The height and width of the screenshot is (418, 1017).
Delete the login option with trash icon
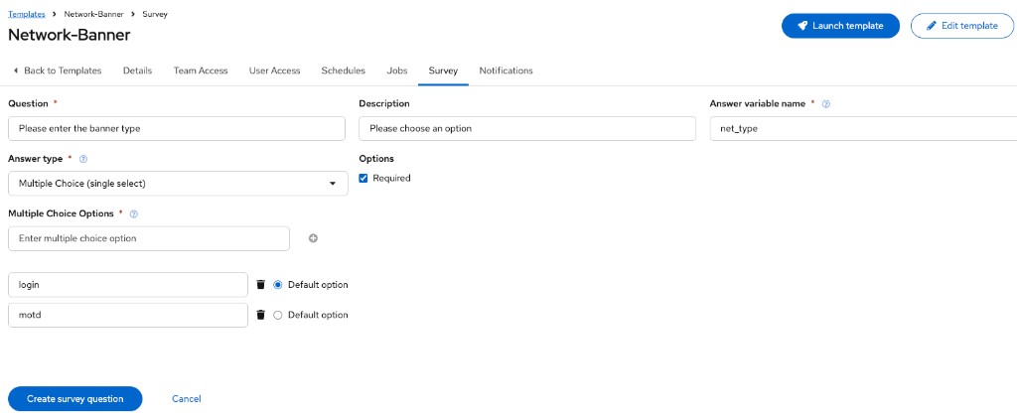click(261, 285)
